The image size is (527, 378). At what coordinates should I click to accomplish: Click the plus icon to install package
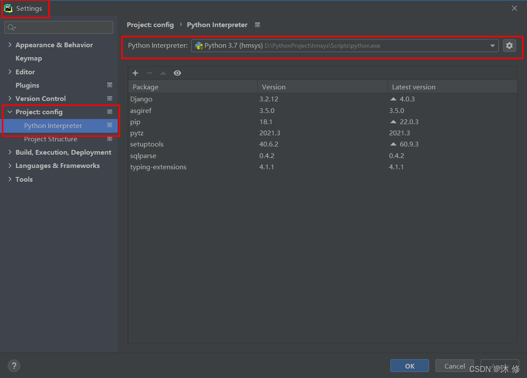[135, 73]
